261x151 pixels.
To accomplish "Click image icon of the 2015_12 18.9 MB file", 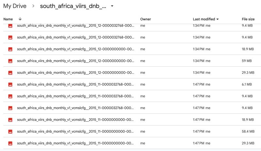I will pyautogui.click(x=10, y=49).
